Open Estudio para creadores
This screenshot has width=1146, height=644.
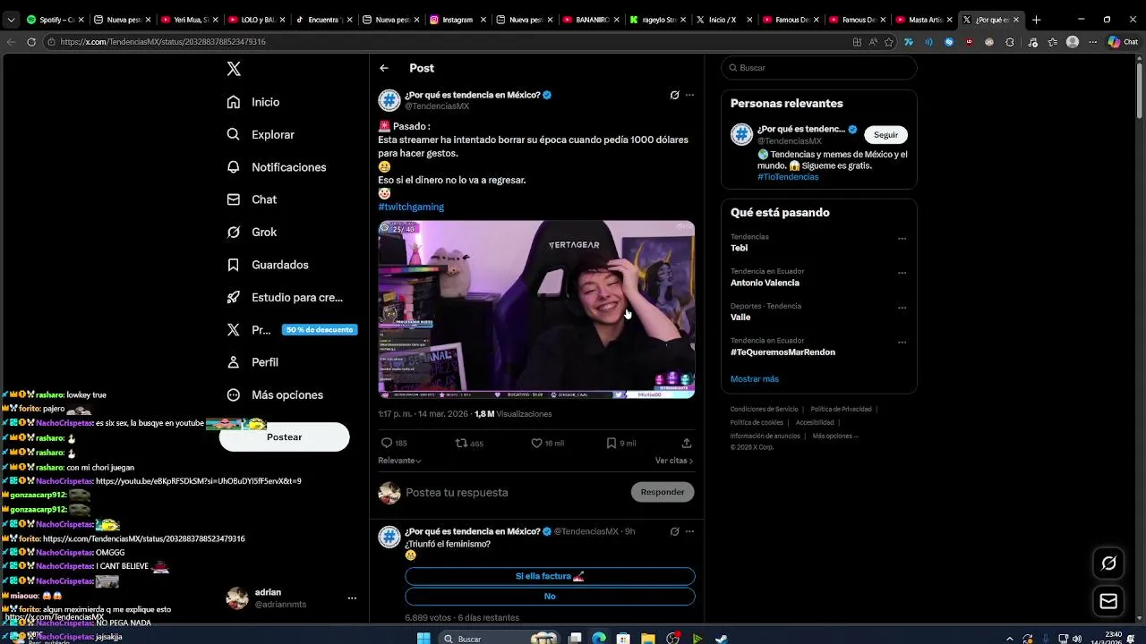(285, 297)
